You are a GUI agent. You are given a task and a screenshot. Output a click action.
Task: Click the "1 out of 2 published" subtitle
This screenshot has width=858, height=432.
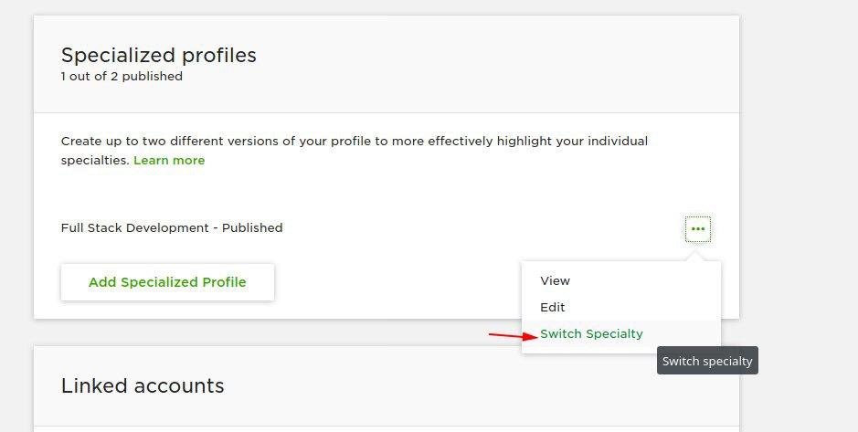pyautogui.click(x=122, y=77)
